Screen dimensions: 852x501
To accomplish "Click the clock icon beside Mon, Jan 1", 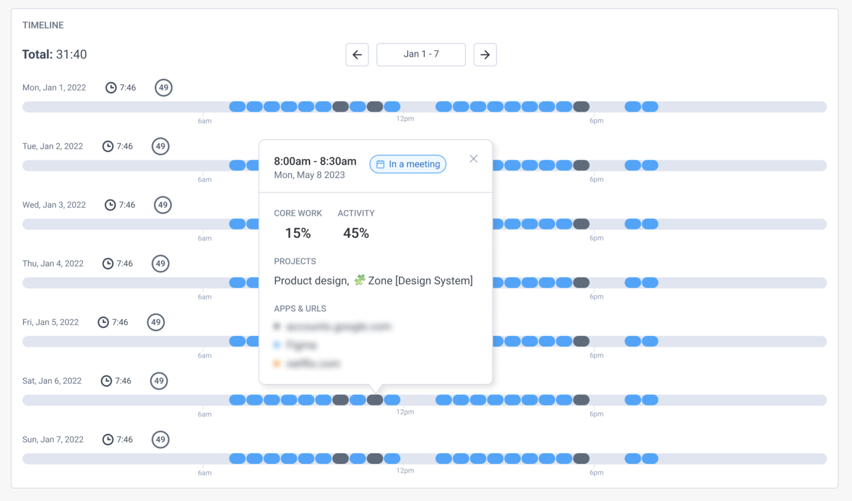I will (x=110, y=87).
